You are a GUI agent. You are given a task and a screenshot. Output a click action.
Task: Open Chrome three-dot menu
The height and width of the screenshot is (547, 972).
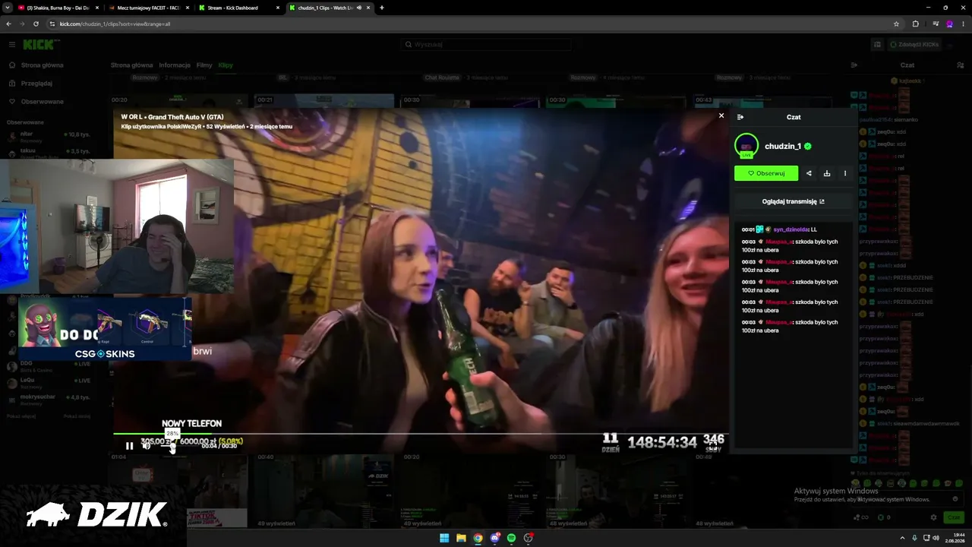tap(963, 24)
